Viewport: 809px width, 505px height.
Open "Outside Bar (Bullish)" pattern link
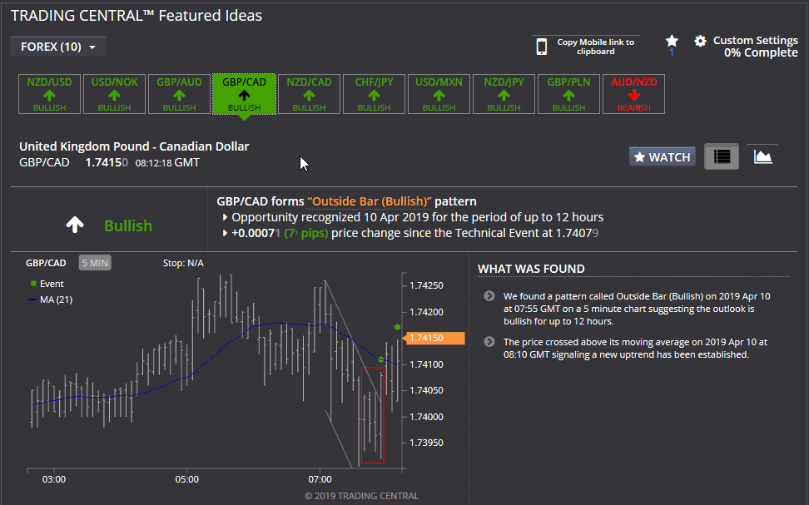(370, 201)
